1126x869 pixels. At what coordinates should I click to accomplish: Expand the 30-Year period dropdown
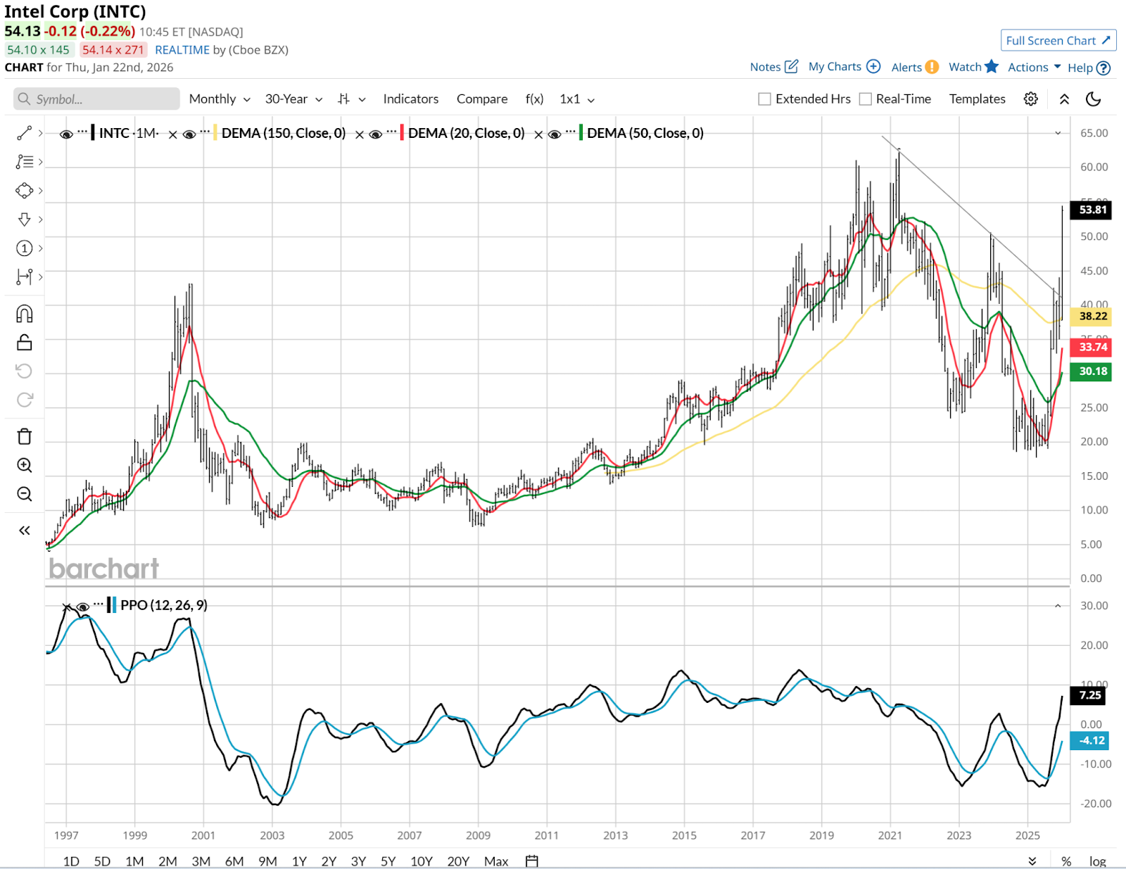pos(293,99)
